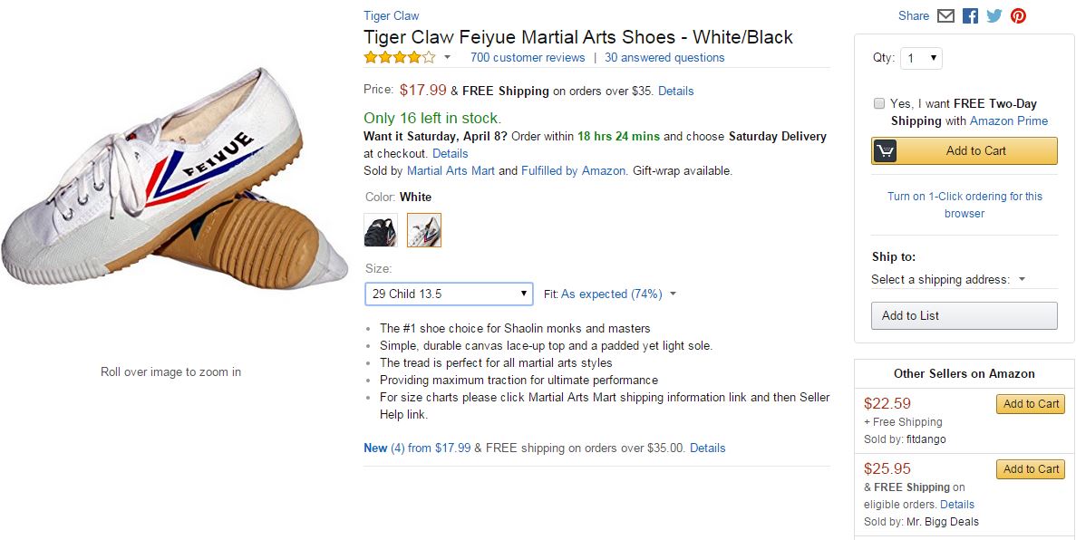Click the star rating icons

[399, 57]
